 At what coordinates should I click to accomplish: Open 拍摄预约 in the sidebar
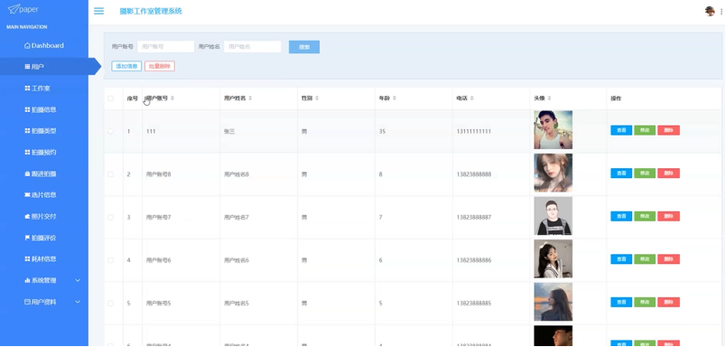41,153
